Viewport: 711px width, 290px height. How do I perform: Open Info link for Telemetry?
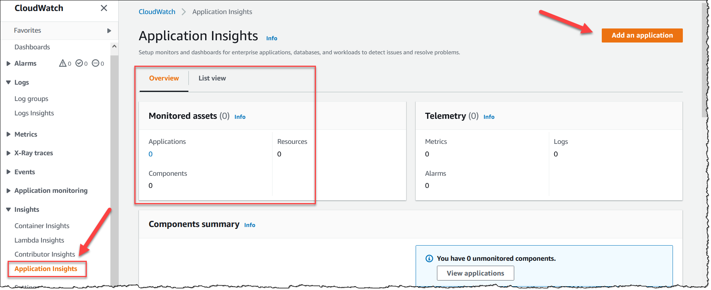pyautogui.click(x=489, y=117)
